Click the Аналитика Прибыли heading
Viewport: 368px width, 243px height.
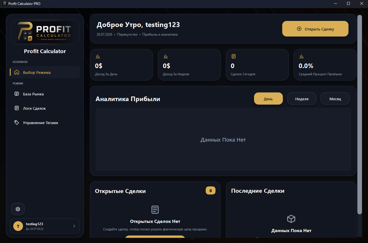click(128, 99)
